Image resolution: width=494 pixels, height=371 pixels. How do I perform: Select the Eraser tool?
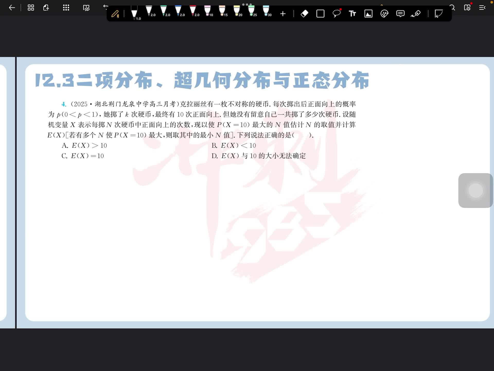304,14
